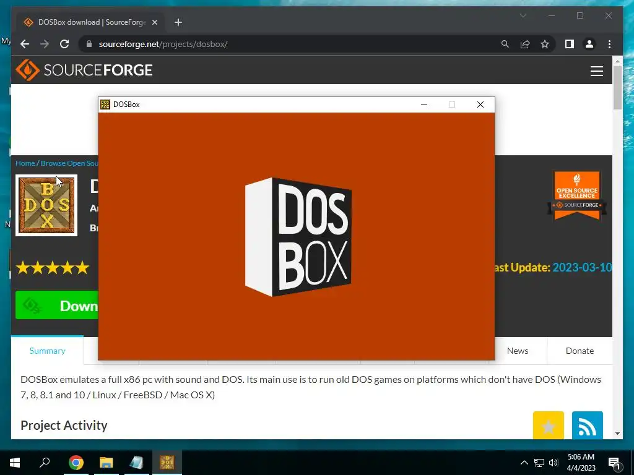The image size is (634, 475).
Task: Click the Last Update date 2023-03-10
Action: [x=582, y=267]
